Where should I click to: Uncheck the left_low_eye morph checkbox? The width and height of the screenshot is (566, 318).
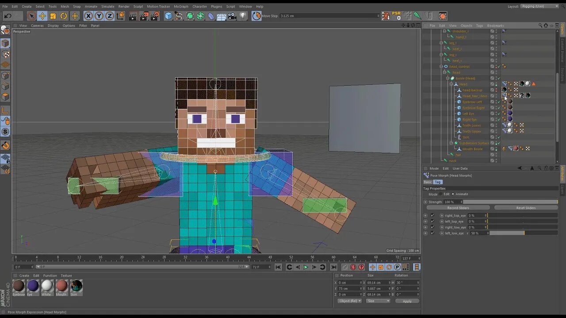click(x=432, y=233)
